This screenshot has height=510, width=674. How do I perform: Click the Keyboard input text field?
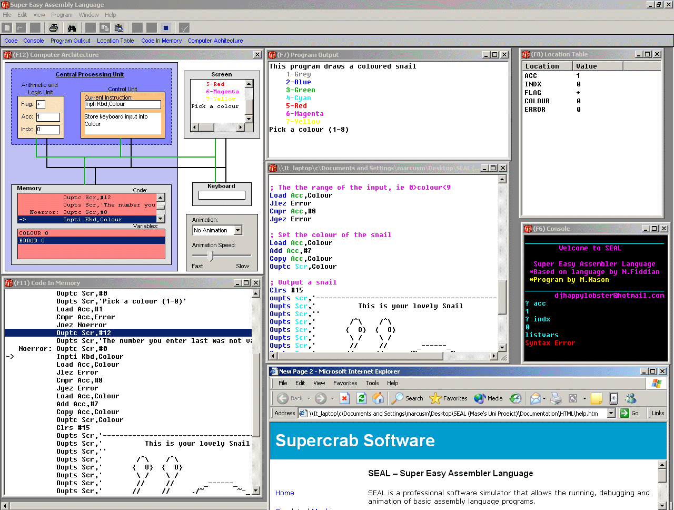click(x=222, y=195)
